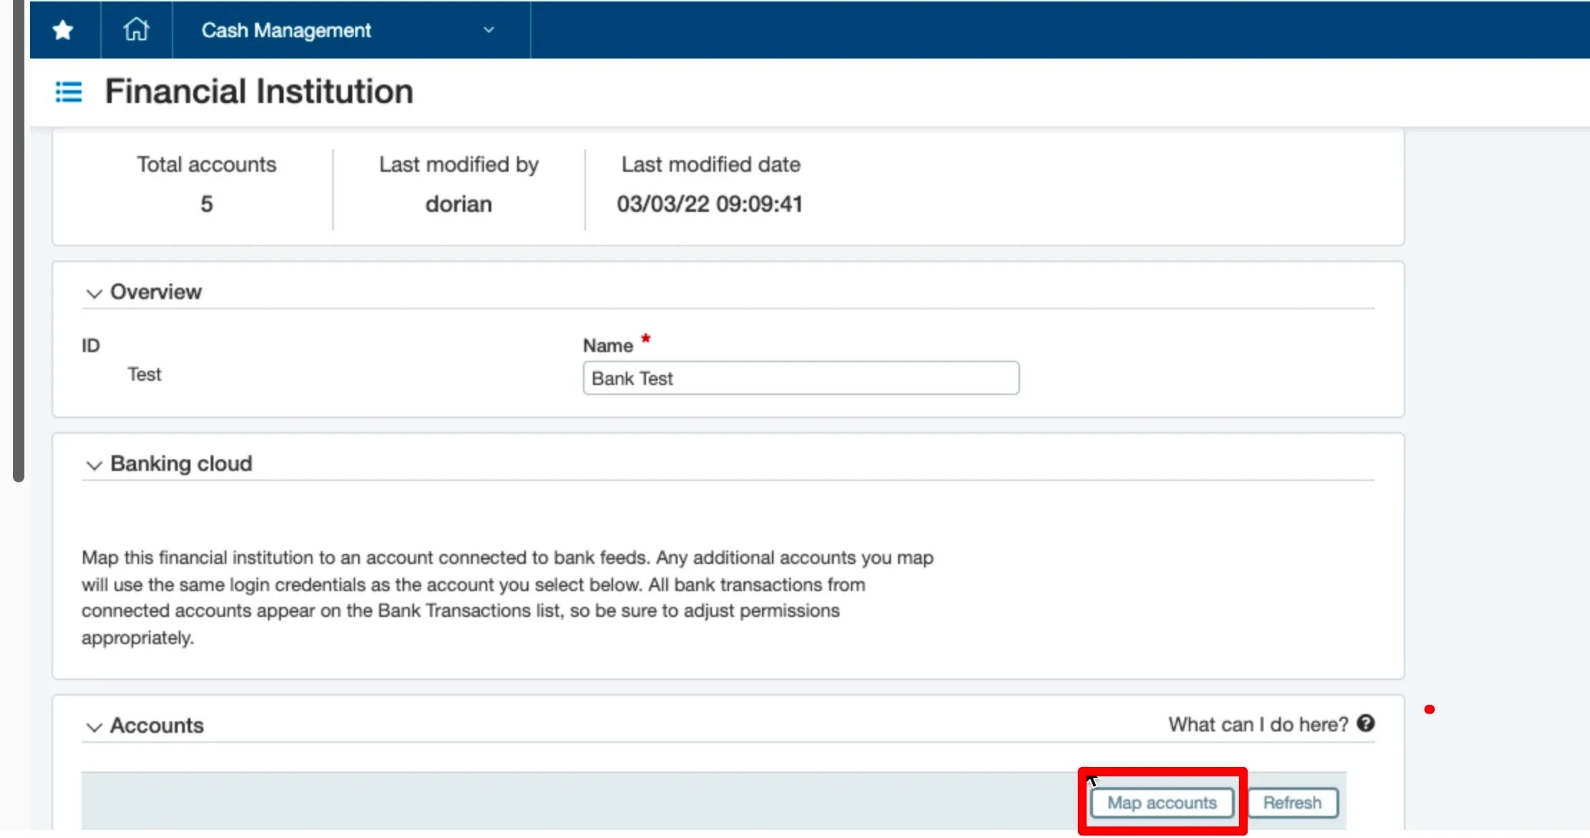Go to the home icon
The height and width of the screenshot is (838, 1590).
(x=136, y=30)
